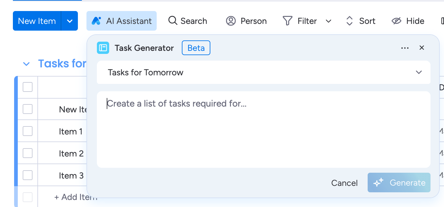Open Task Generator more options menu
This screenshot has width=444, height=207.
(x=405, y=48)
